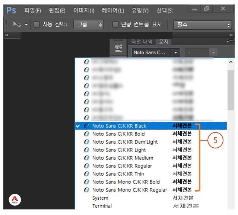Image resolution: width=238 pixels, height=215 pixels.
Task: Select the Move tool icon in options bar
Action: (17, 24)
